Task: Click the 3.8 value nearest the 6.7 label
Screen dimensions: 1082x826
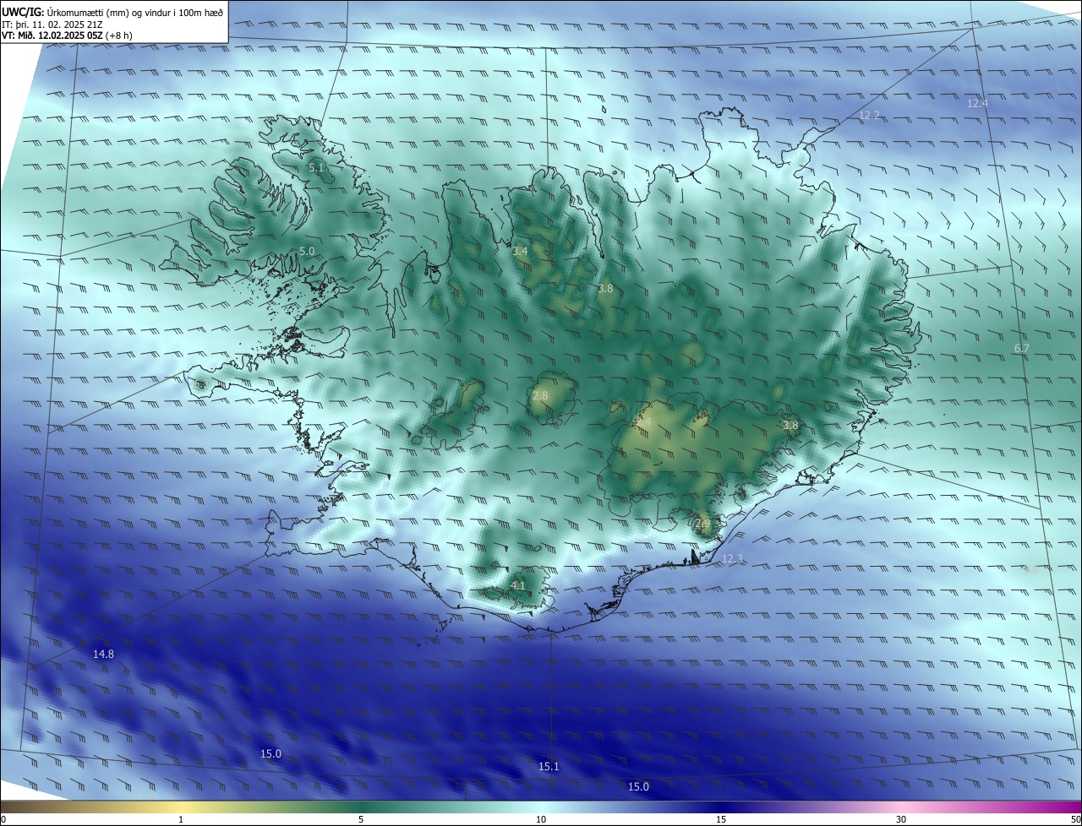Action: pyautogui.click(x=790, y=425)
